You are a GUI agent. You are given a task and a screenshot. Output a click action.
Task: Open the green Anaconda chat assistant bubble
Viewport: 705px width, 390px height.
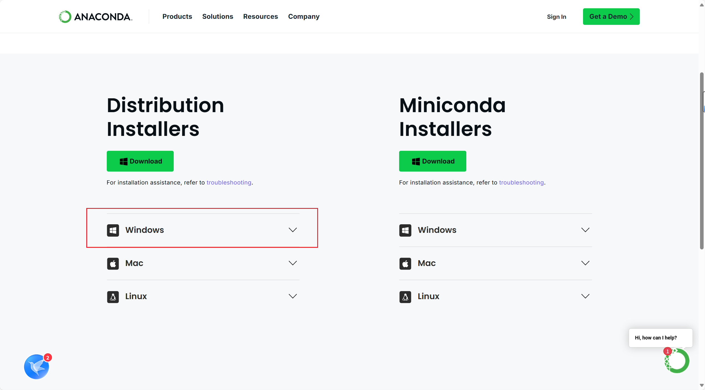coord(677,361)
